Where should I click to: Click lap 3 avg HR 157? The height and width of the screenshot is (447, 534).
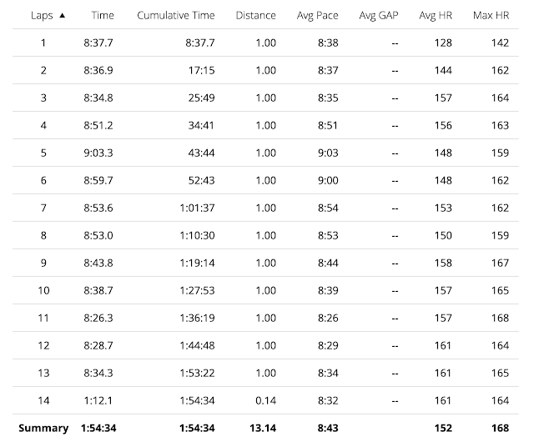pyautogui.click(x=443, y=98)
